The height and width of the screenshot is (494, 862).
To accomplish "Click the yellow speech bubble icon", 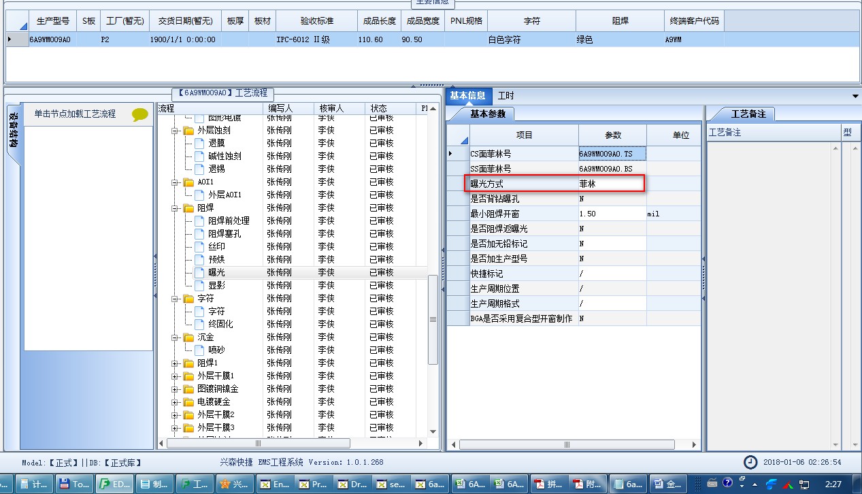I will point(139,115).
